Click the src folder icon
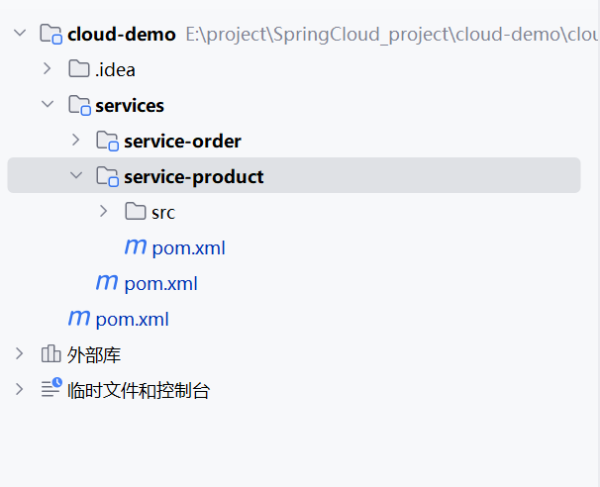This screenshot has height=487, width=600. pos(136,212)
